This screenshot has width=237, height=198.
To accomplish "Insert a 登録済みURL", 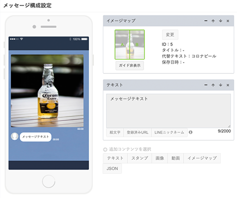I will click(x=137, y=132).
